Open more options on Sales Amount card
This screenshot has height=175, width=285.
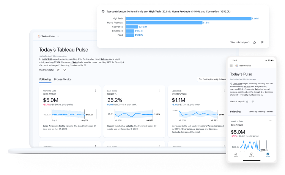[x=95, y=91]
